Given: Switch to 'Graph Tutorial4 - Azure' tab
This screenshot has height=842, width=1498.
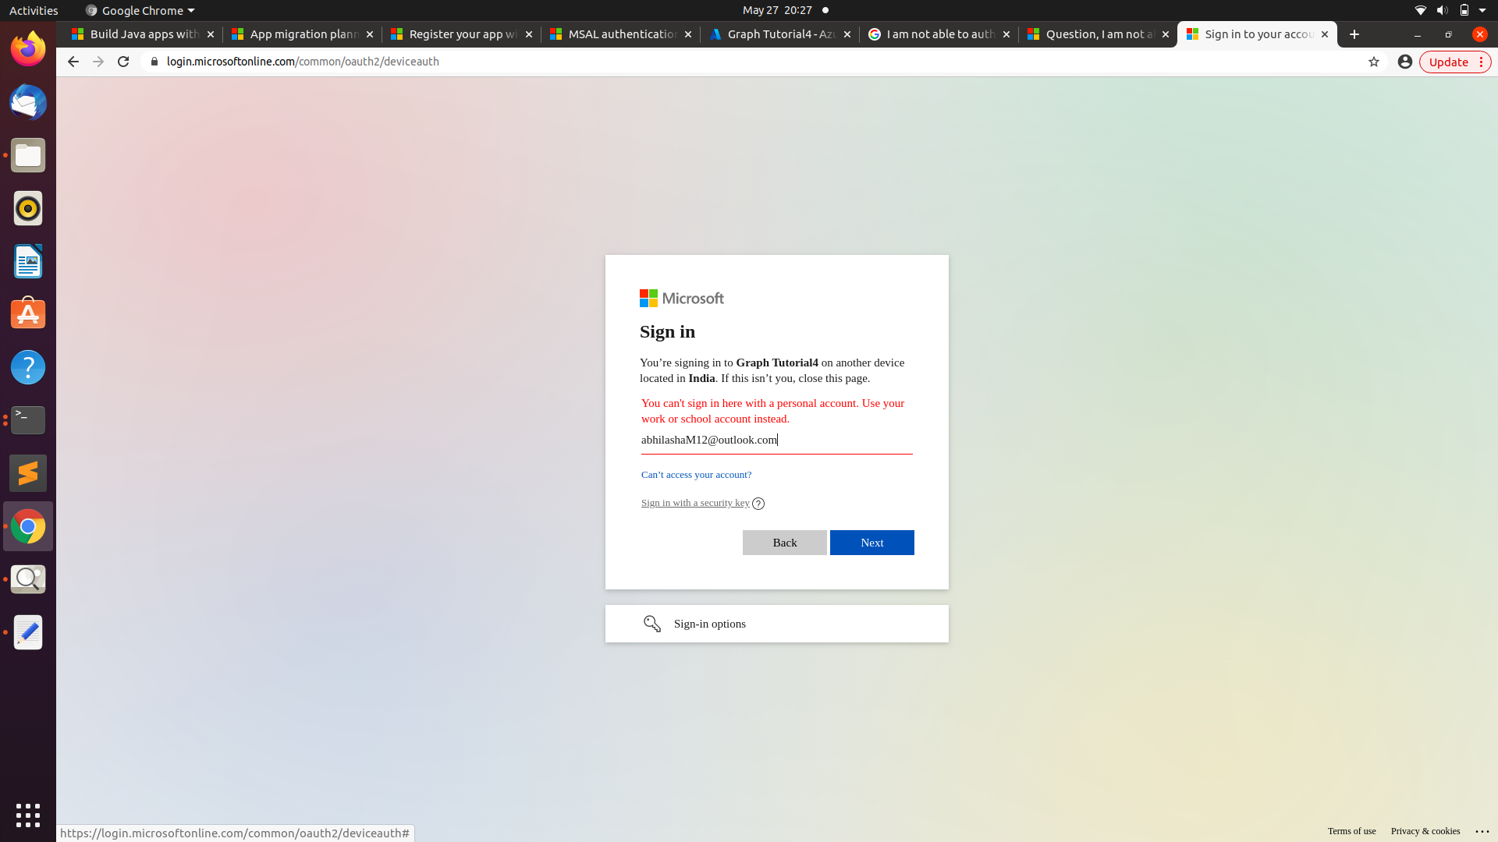Looking at the screenshot, I should (x=780, y=34).
